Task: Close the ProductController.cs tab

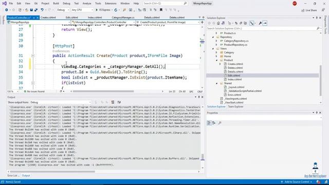Action: [x=38, y=17]
